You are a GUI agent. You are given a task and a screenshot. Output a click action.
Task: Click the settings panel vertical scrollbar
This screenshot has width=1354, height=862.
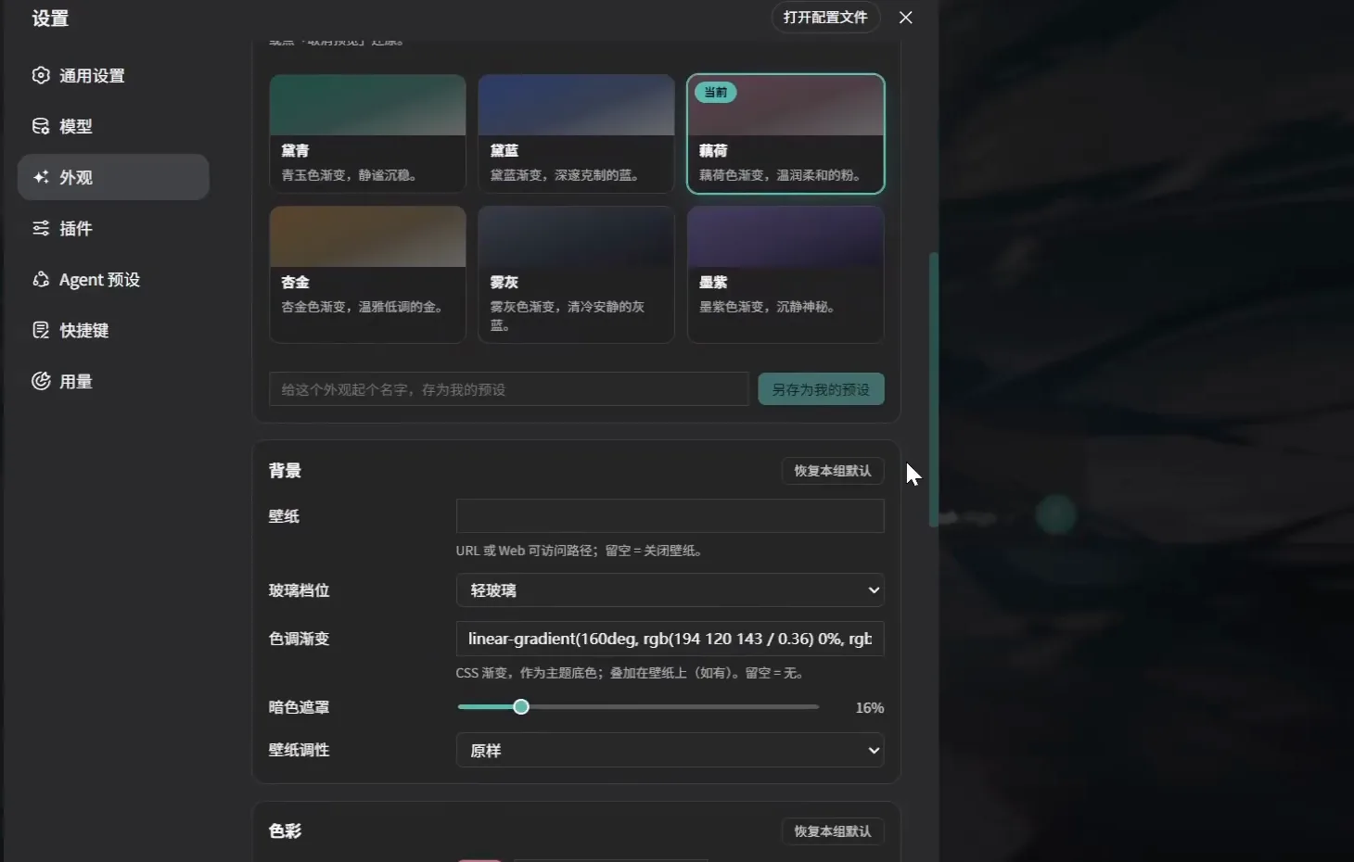(x=934, y=389)
